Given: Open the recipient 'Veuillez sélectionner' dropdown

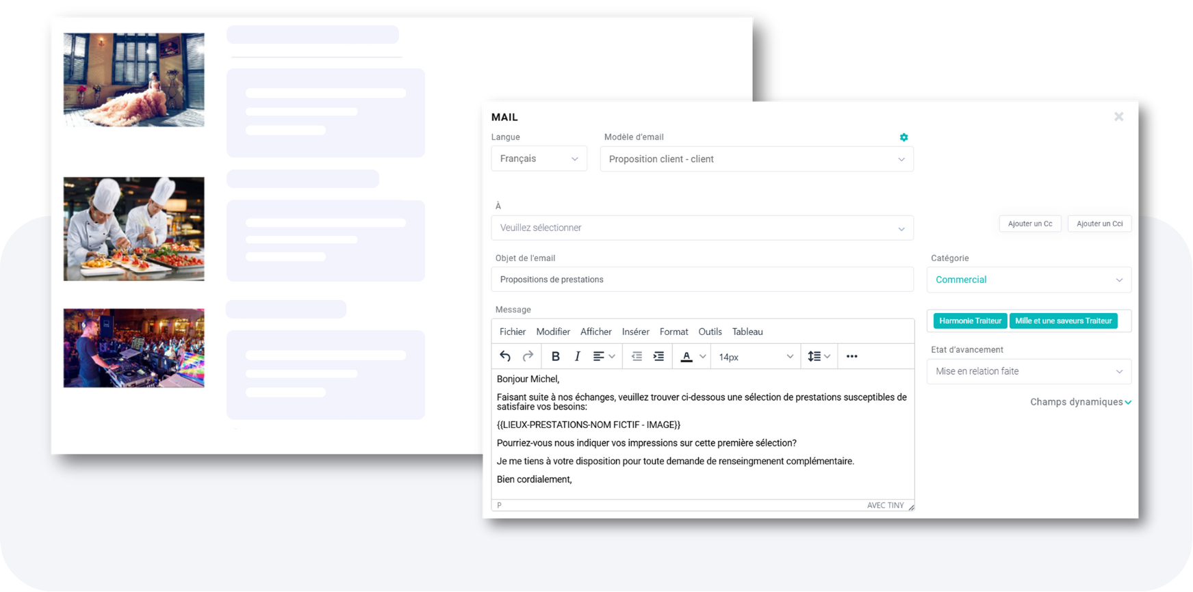Looking at the screenshot, I should [702, 228].
